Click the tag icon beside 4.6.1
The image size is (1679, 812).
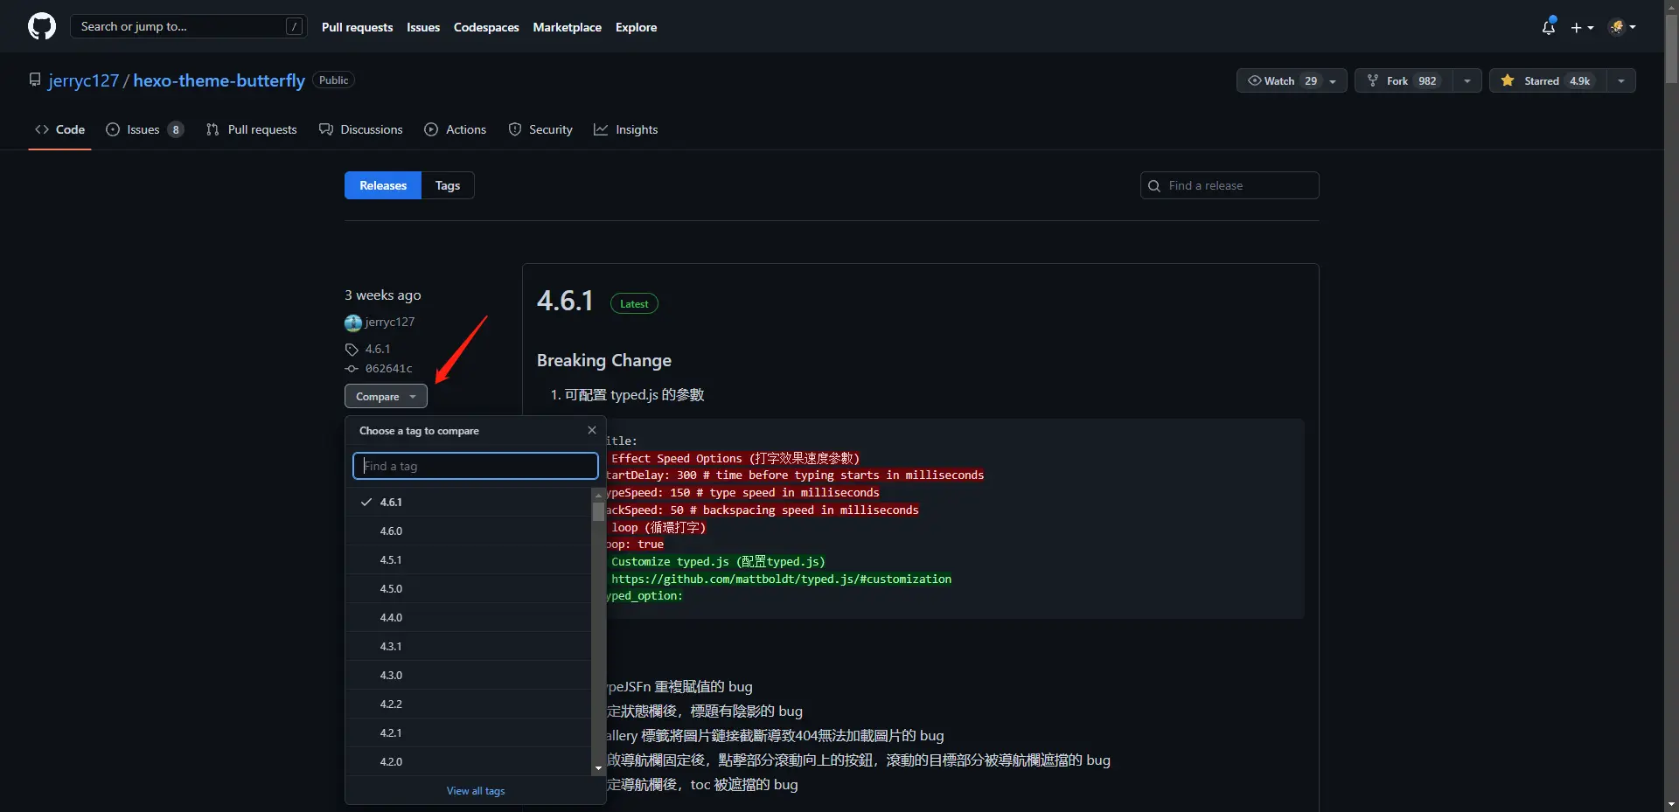click(x=352, y=350)
